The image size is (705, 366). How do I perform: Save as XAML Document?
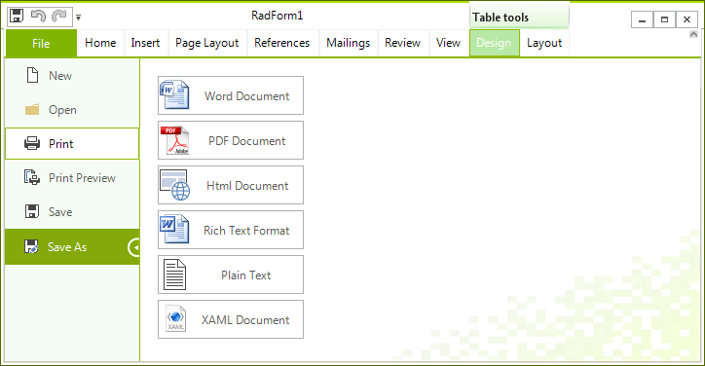(231, 319)
